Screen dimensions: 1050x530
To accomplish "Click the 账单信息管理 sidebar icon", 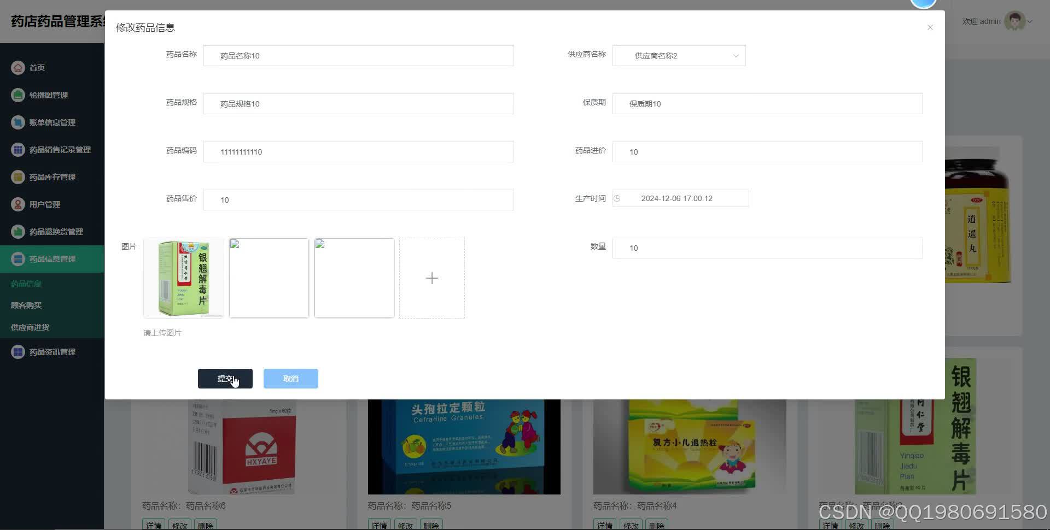I will (17, 122).
